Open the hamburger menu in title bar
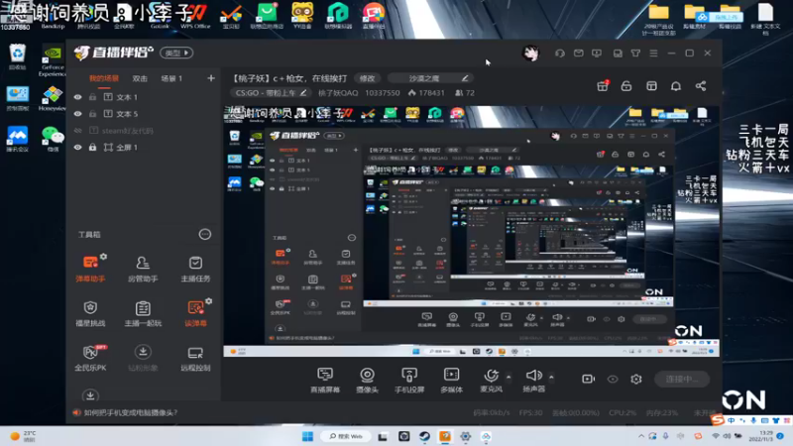The width and height of the screenshot is (793, 446). (x=653, y=54)
